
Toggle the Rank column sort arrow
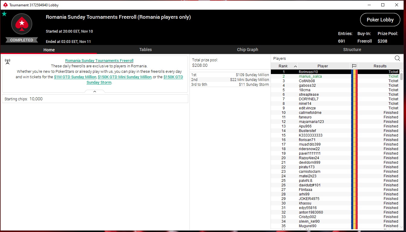coord(295,66)
